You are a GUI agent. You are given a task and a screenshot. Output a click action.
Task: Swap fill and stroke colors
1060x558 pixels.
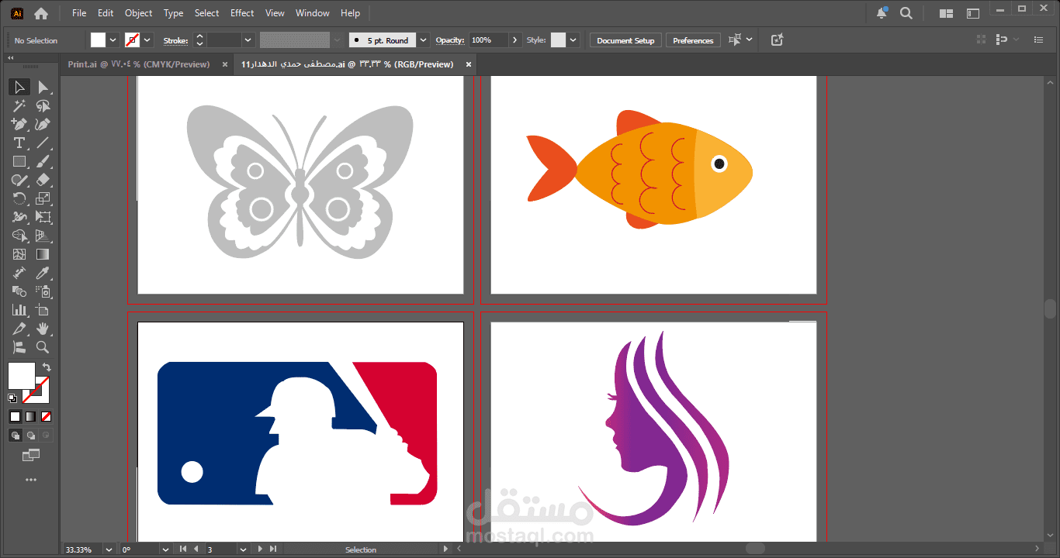pos(47,367)
